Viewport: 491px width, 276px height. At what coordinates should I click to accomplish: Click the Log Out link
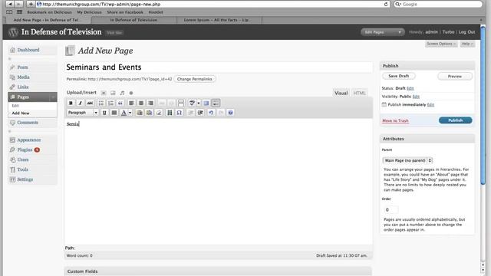pyautogui.click(x=466, y=32)
